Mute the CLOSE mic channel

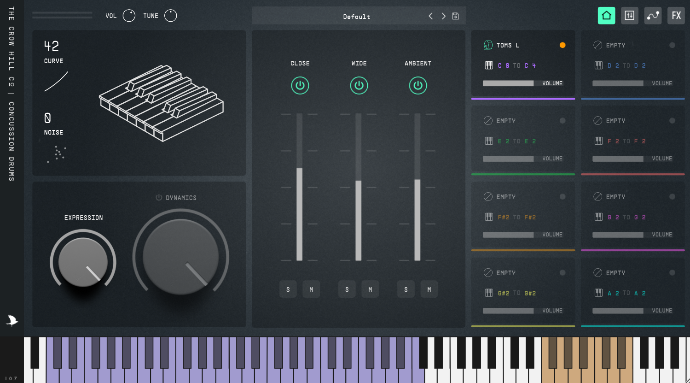click(x=311, y=289)
